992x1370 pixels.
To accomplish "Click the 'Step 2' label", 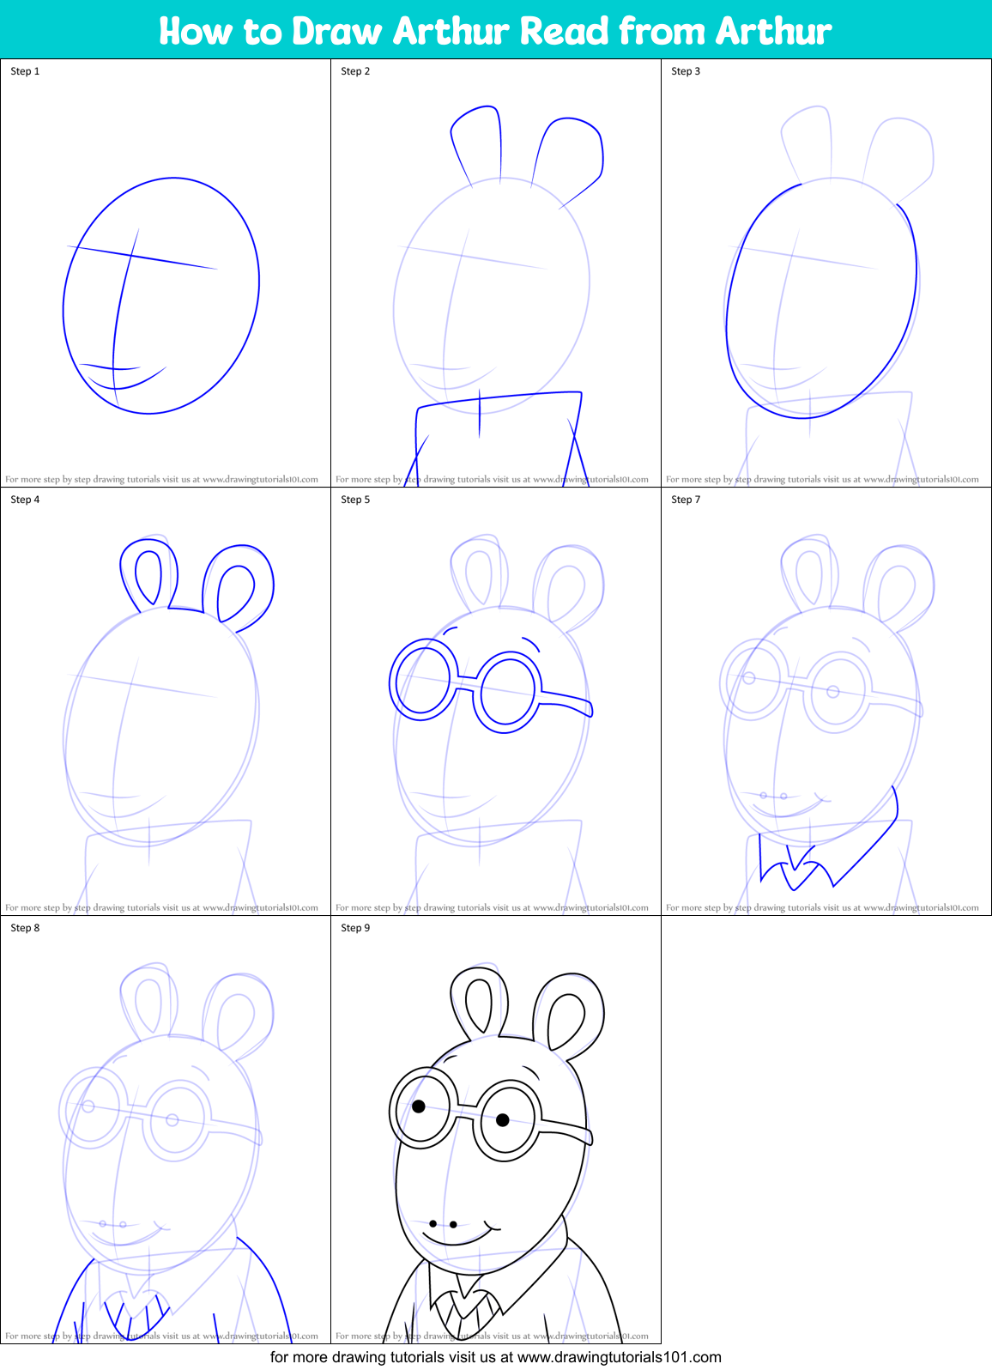I will (x=355, y=71).
